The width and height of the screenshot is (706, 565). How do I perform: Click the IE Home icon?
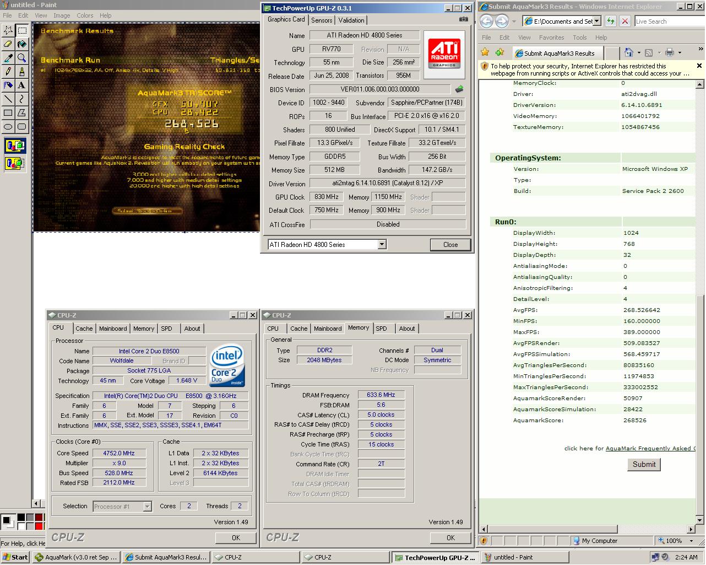tap(629, 52)
